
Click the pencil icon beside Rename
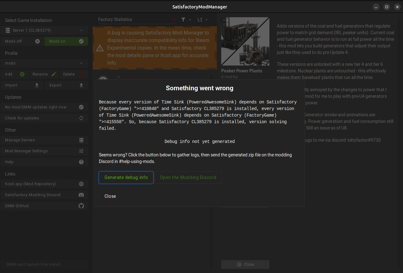click(x=54, y=74)
